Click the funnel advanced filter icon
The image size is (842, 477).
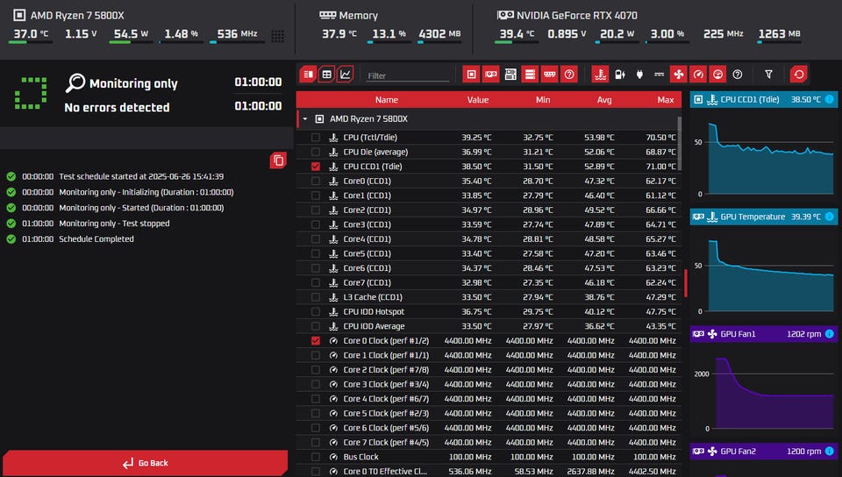coord(768,75)
